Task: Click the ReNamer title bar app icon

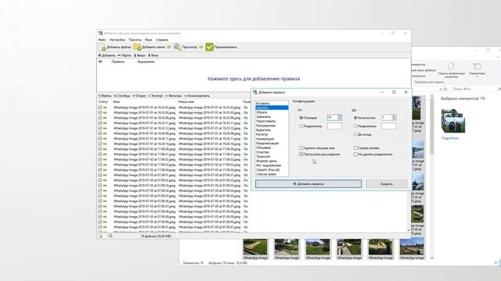Action: pyautogui.click(x=101, y=33)
